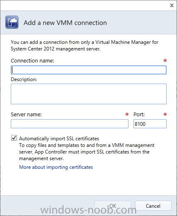Click the Cancel button

tap(153, 206)
